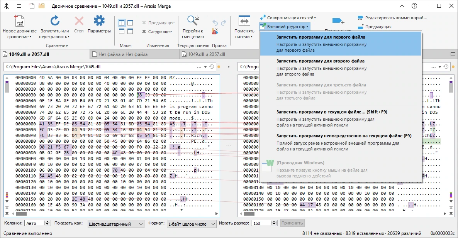Click Поменять панели swap icon
The height and width of the screenshot is (238, 458).
click(244, 21)
